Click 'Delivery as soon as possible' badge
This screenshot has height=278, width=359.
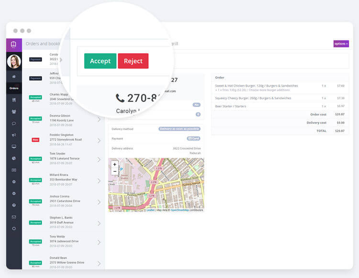pyautogui.click(x=179, y=129)
